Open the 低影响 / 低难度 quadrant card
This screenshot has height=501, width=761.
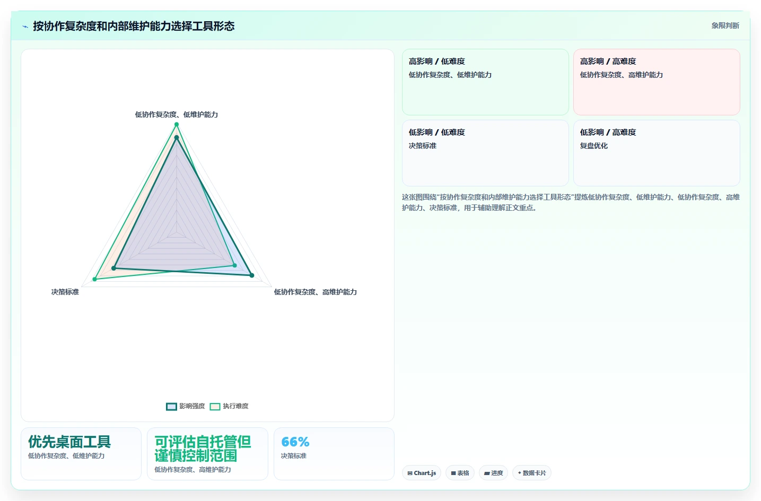(x=485, y=153)
